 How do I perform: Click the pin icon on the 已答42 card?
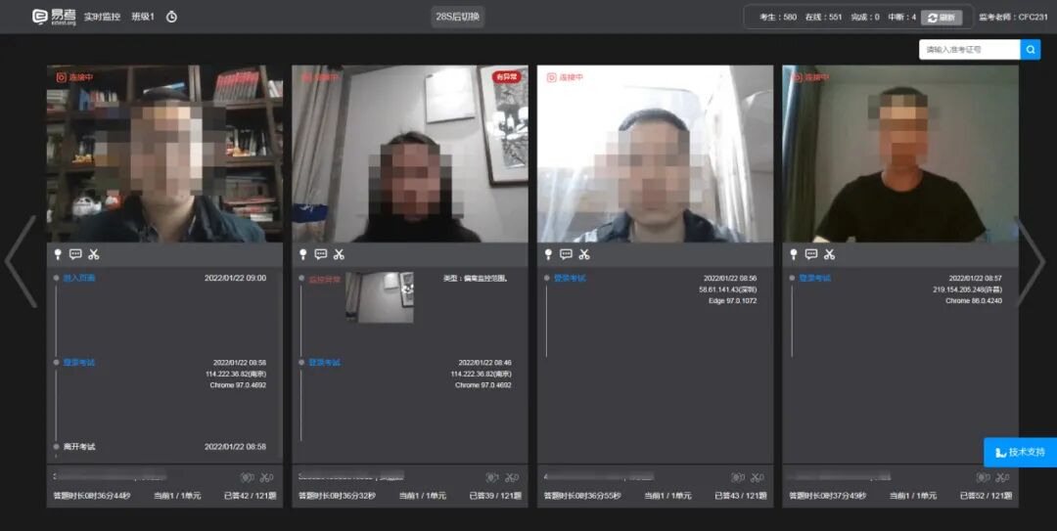click(58, 254)
